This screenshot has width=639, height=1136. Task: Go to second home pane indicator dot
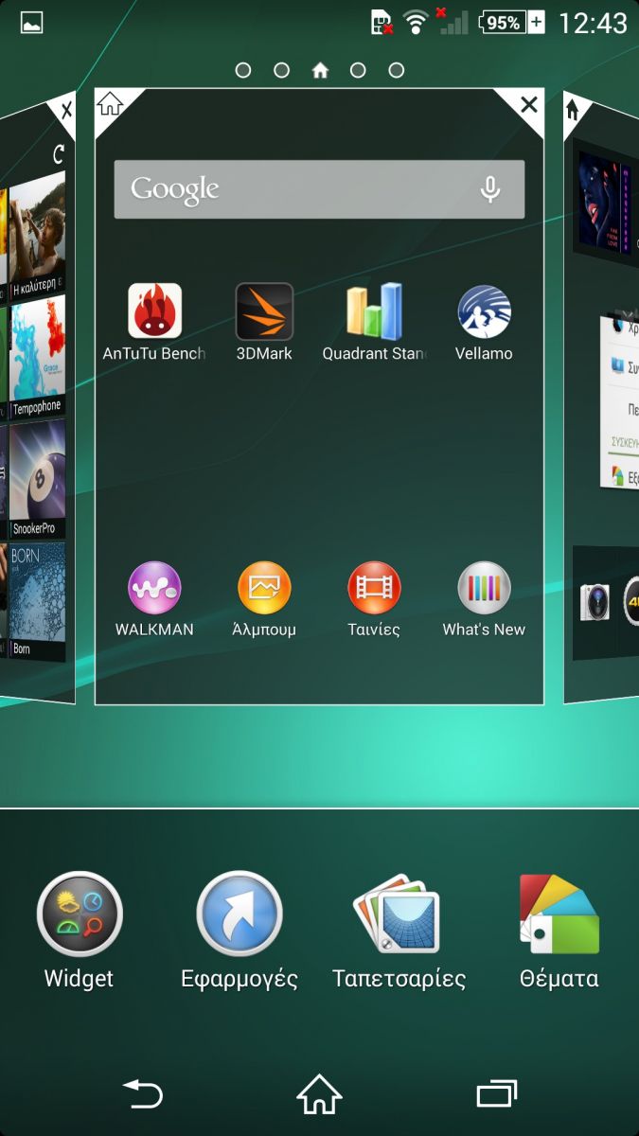point(281,70)
